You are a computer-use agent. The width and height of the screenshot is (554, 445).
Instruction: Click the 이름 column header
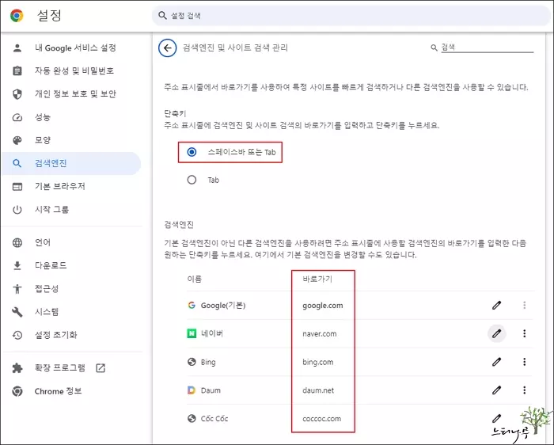point(195,279)
